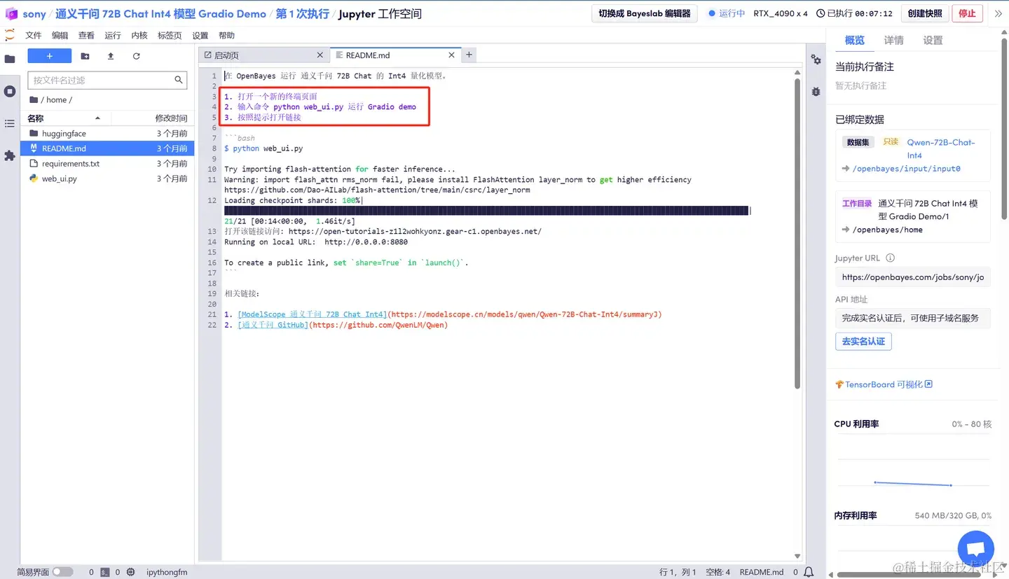Screen dimensions: 1009x579
Task: Click the terminal count icon in status bar
Action: [104, 572]
